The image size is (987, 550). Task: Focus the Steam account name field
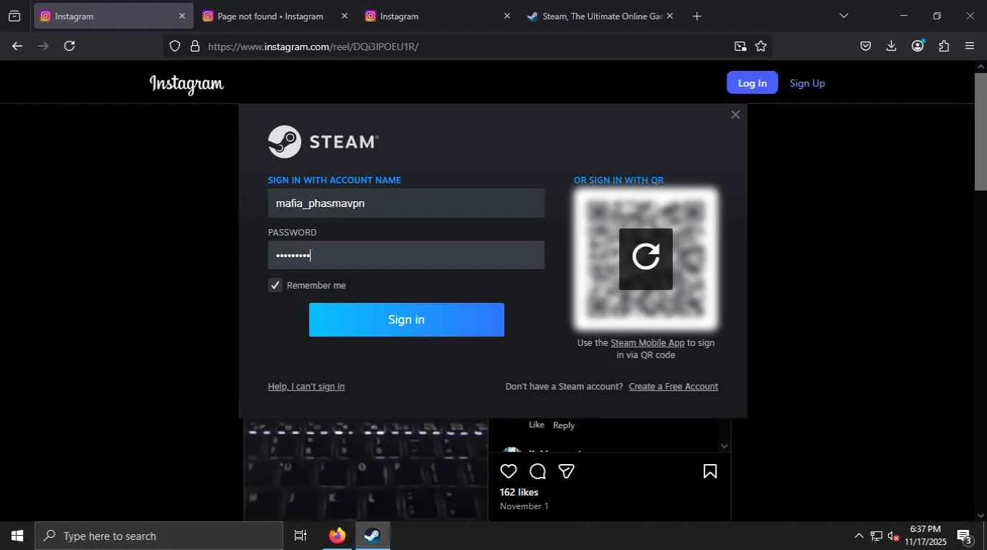[406, 203]
